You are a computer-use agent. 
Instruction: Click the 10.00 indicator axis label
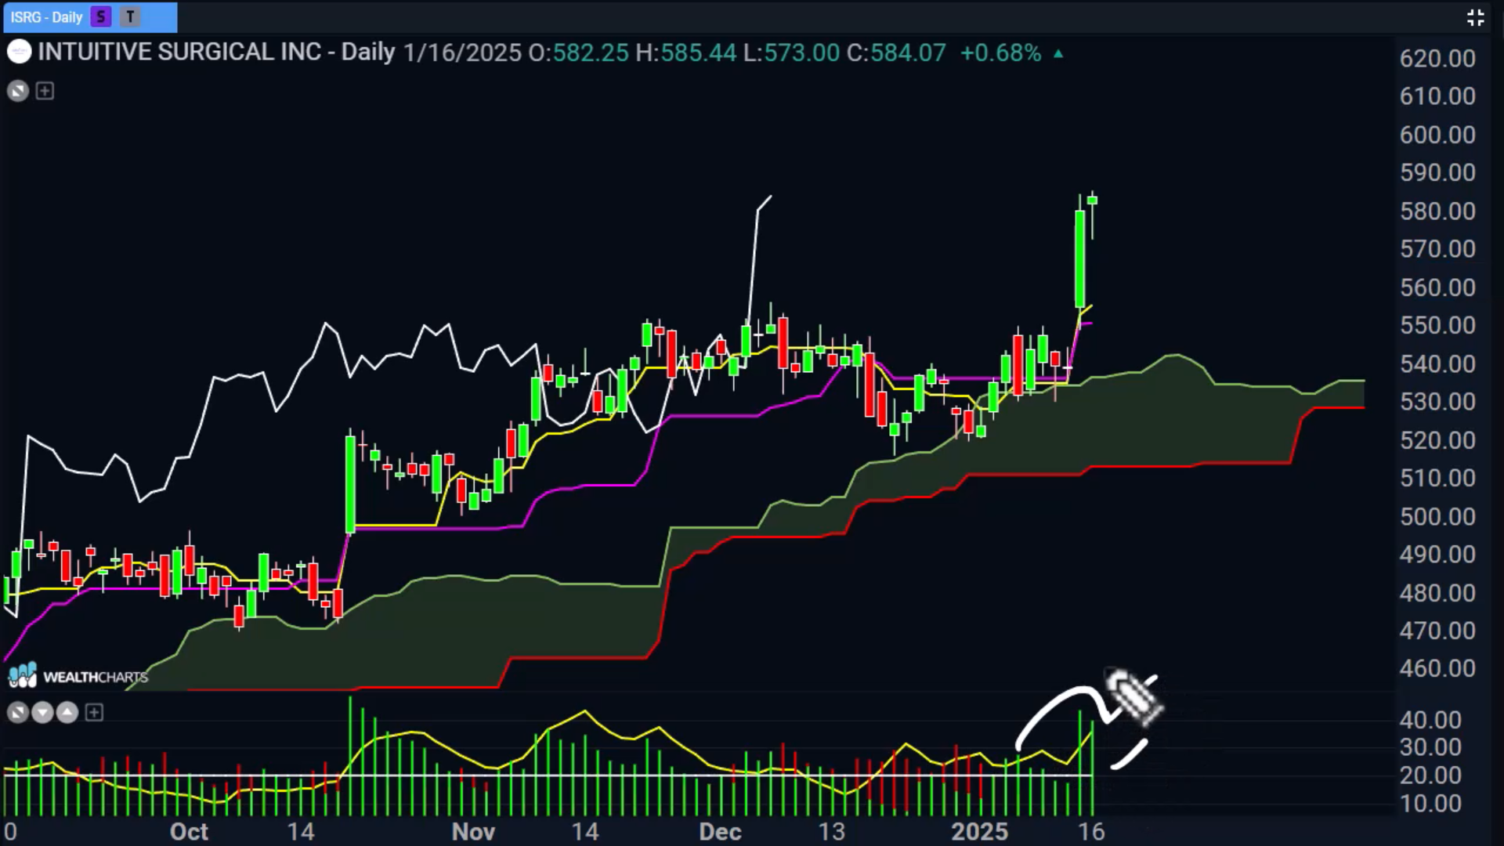click(x=1430, y=804)
